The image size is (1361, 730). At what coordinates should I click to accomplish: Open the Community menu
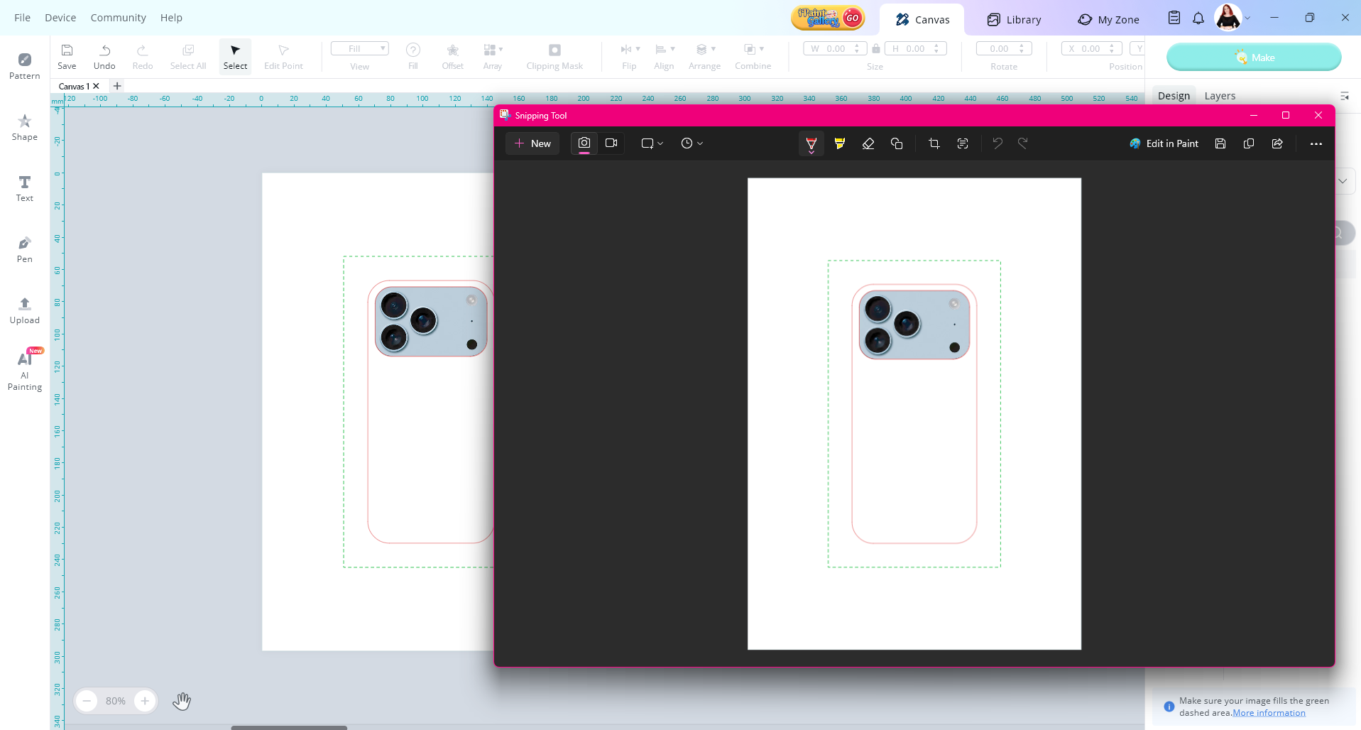(118, 18)
